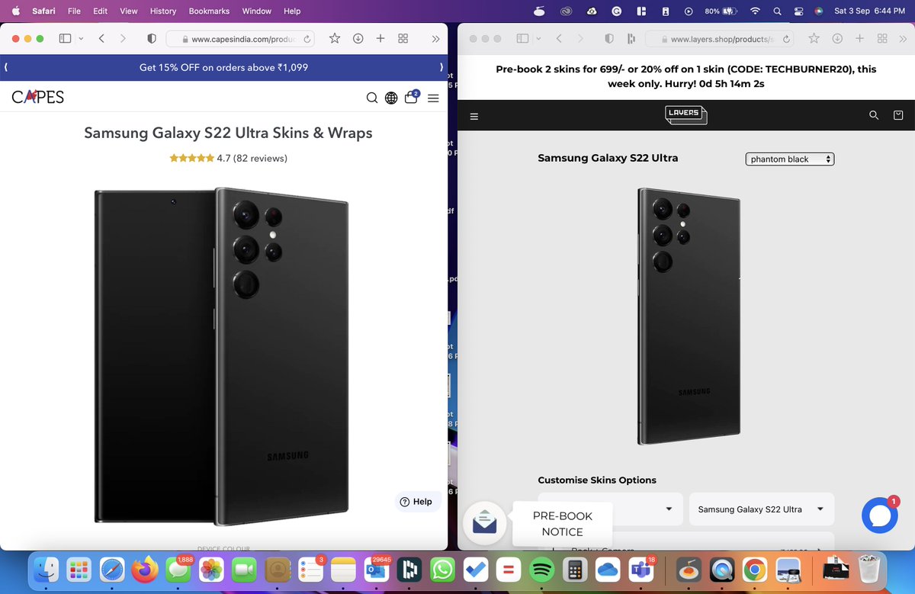Click the Help chat button on Capes
Viewport: 915px width, 594px height.
pos(416,502)
